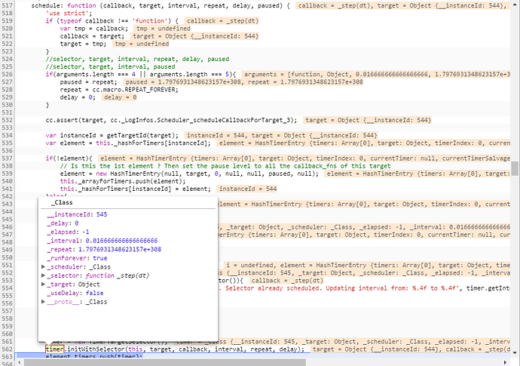The height and width of the screenshot is (366, 520).
Task: Click the horizontal scrollbar left arrow
Action: coord(19,362)
